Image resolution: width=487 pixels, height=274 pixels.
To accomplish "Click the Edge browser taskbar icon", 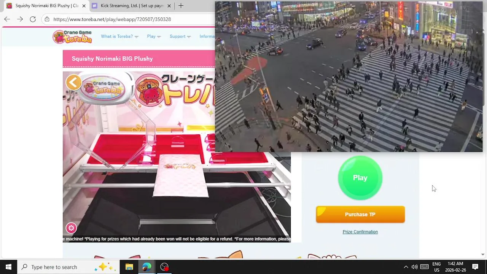I will click(x=147, y=267).
